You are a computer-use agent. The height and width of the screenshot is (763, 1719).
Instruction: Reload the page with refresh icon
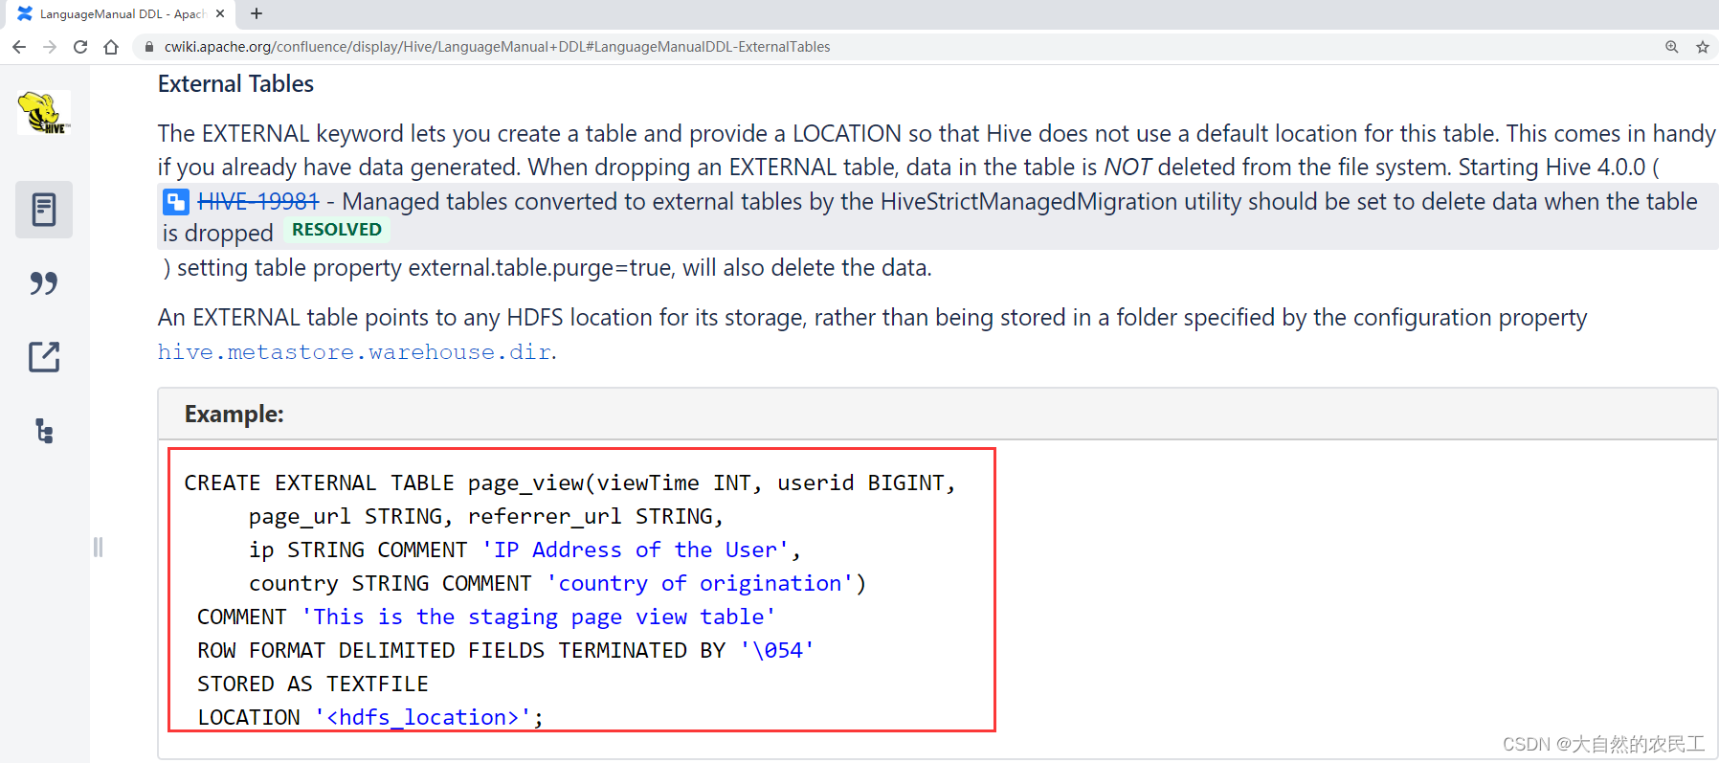80,47
